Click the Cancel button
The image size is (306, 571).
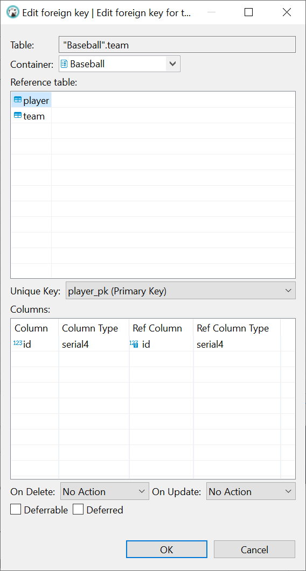click(254, 549)
